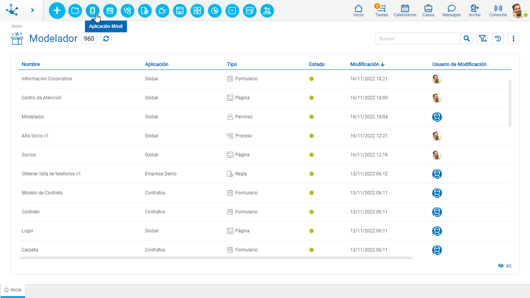Open Obtener lista de telefonos v1
Image resolution: width=530 pixels, height=298 pixels.
point(265,174)
